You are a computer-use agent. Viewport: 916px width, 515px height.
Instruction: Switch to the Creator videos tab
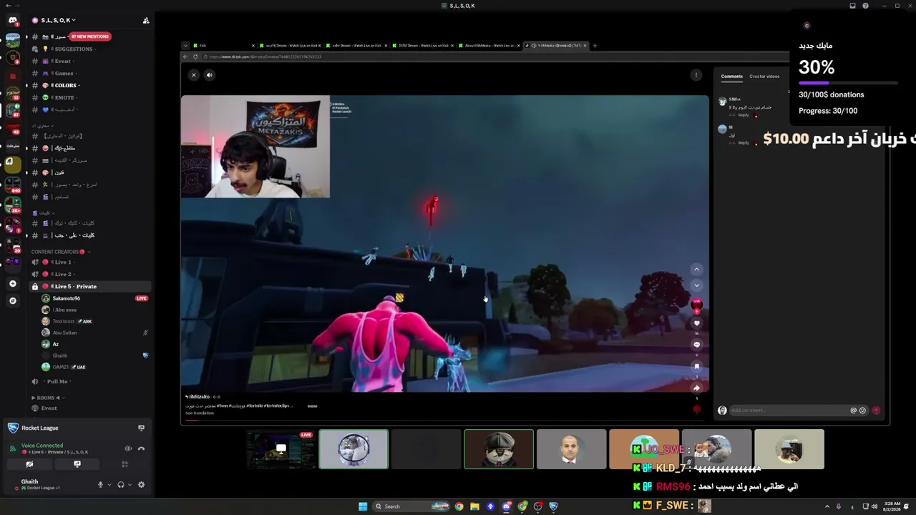point(764,77)
